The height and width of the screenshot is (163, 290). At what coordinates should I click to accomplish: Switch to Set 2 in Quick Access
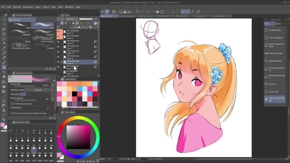[x=279, y=24]
